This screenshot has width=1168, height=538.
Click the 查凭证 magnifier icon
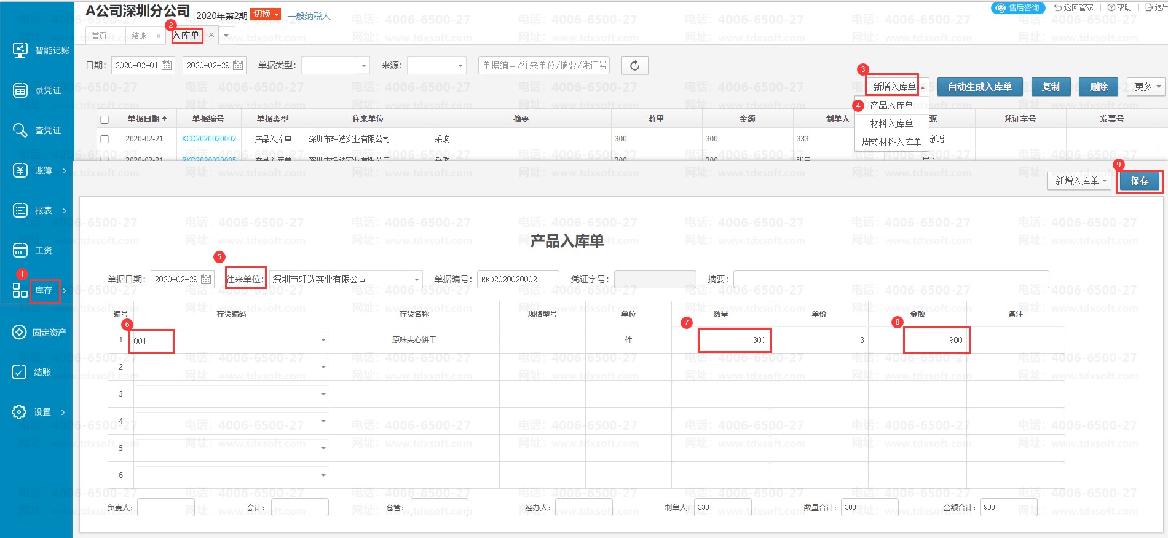click(x=20, y=130)
